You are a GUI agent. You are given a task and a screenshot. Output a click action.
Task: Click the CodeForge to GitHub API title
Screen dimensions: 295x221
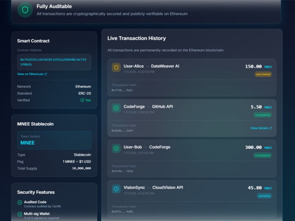(148, 106)
